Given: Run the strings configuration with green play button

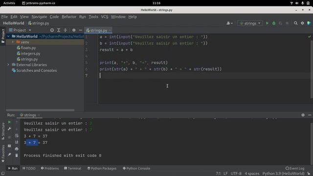Looking at the screenshot, I should pyautogui.click(x=267, y=23).
